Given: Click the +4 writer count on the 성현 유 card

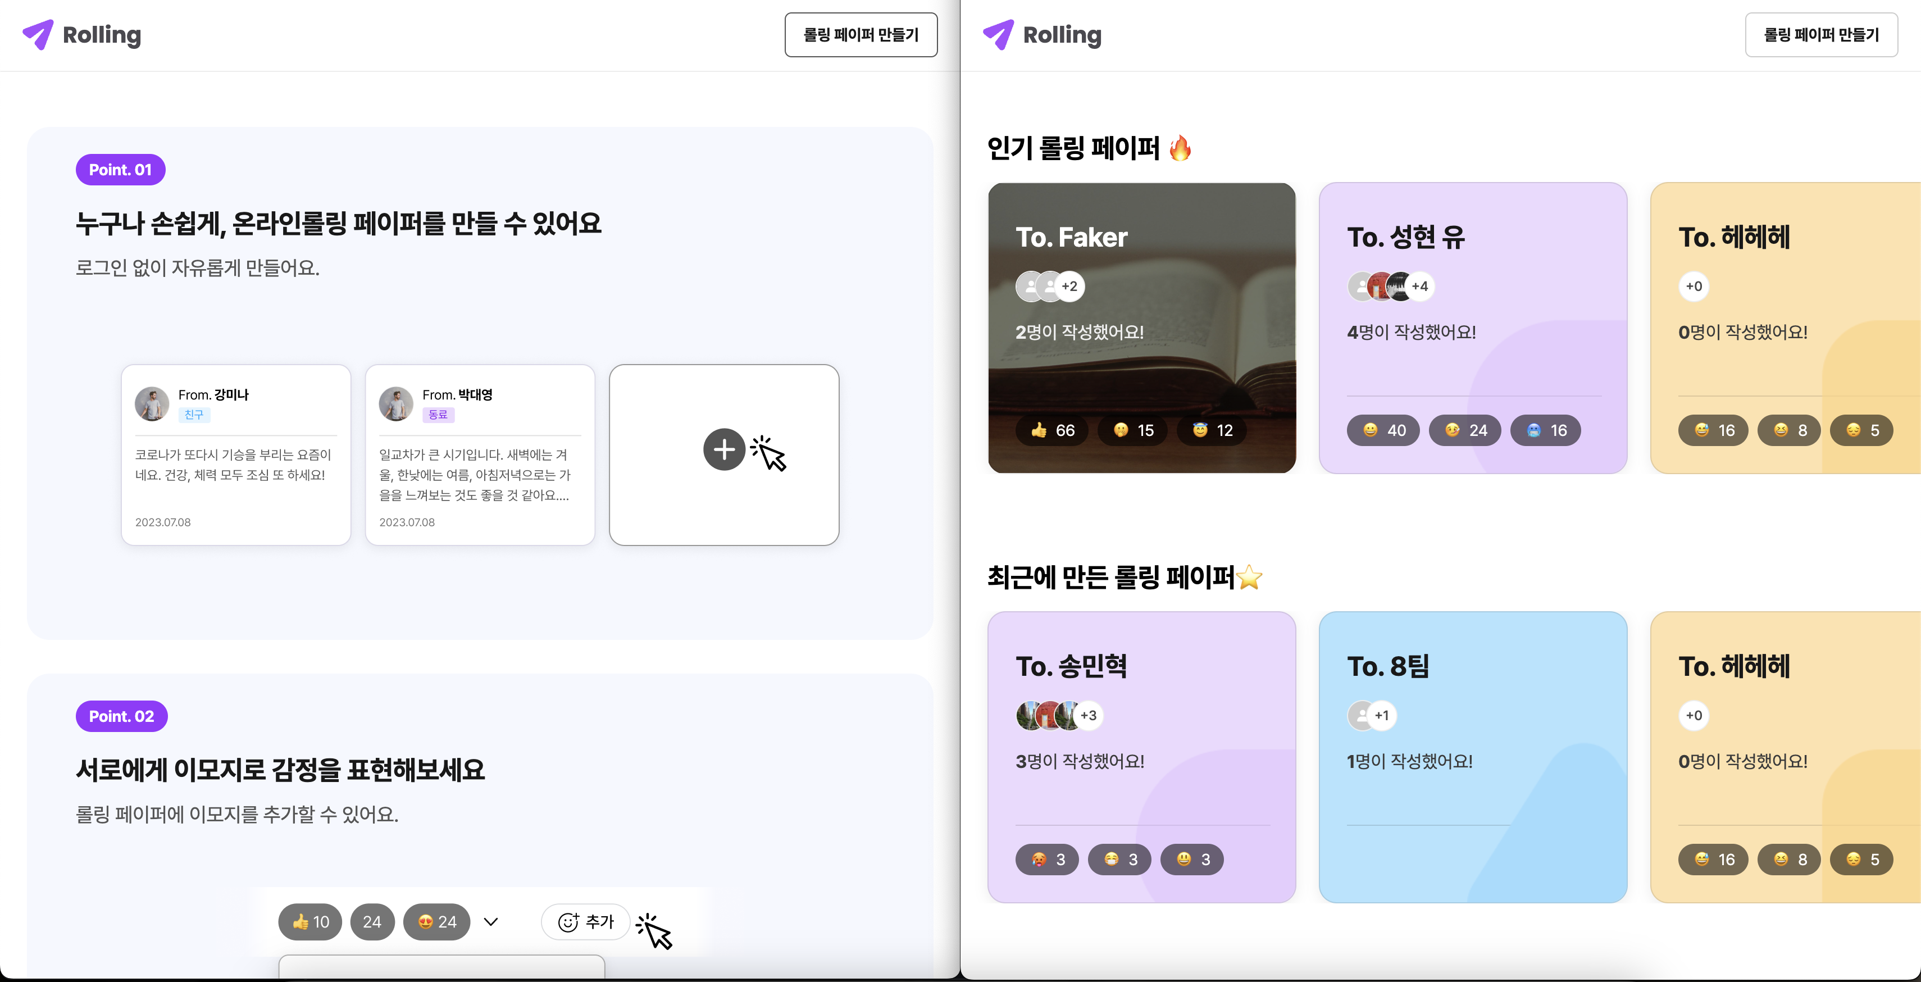Looking at the screenshot, I should 1420,287.
